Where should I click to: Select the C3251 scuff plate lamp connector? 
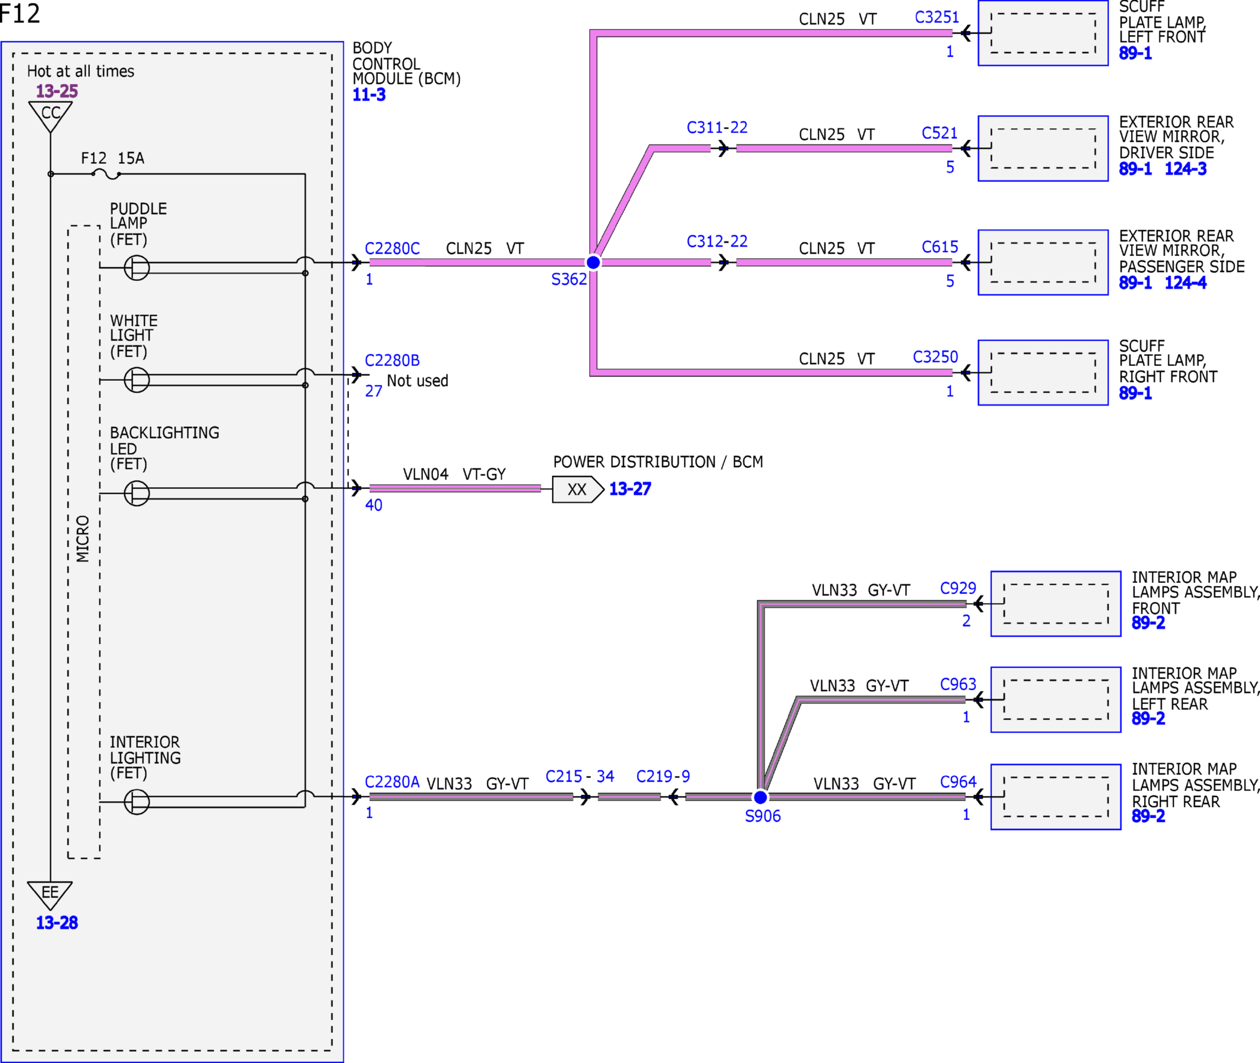coord(937,17)
